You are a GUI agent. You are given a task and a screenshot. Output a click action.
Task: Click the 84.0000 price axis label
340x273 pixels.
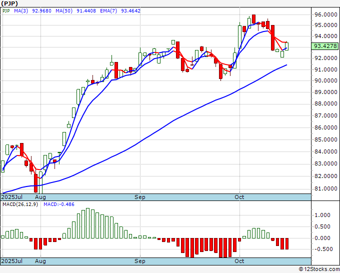coord(326,151)
